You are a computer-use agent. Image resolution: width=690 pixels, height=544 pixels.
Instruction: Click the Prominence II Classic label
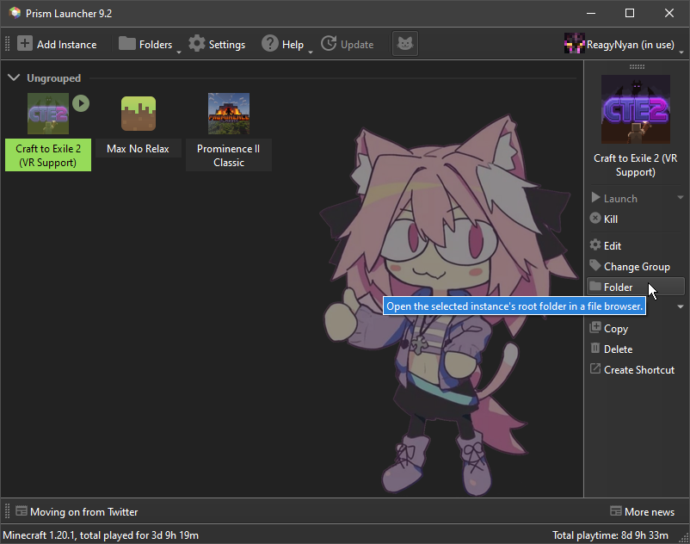click(229, 155)
